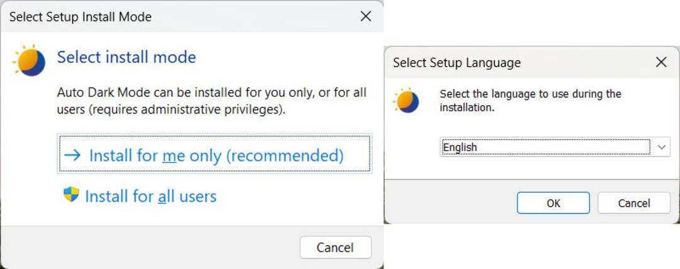Close the Select Setup Install Mode dialog
Image resolution: width=680 pixels, height=269 pixels.
pyautogui.click(x=366, y=16)
